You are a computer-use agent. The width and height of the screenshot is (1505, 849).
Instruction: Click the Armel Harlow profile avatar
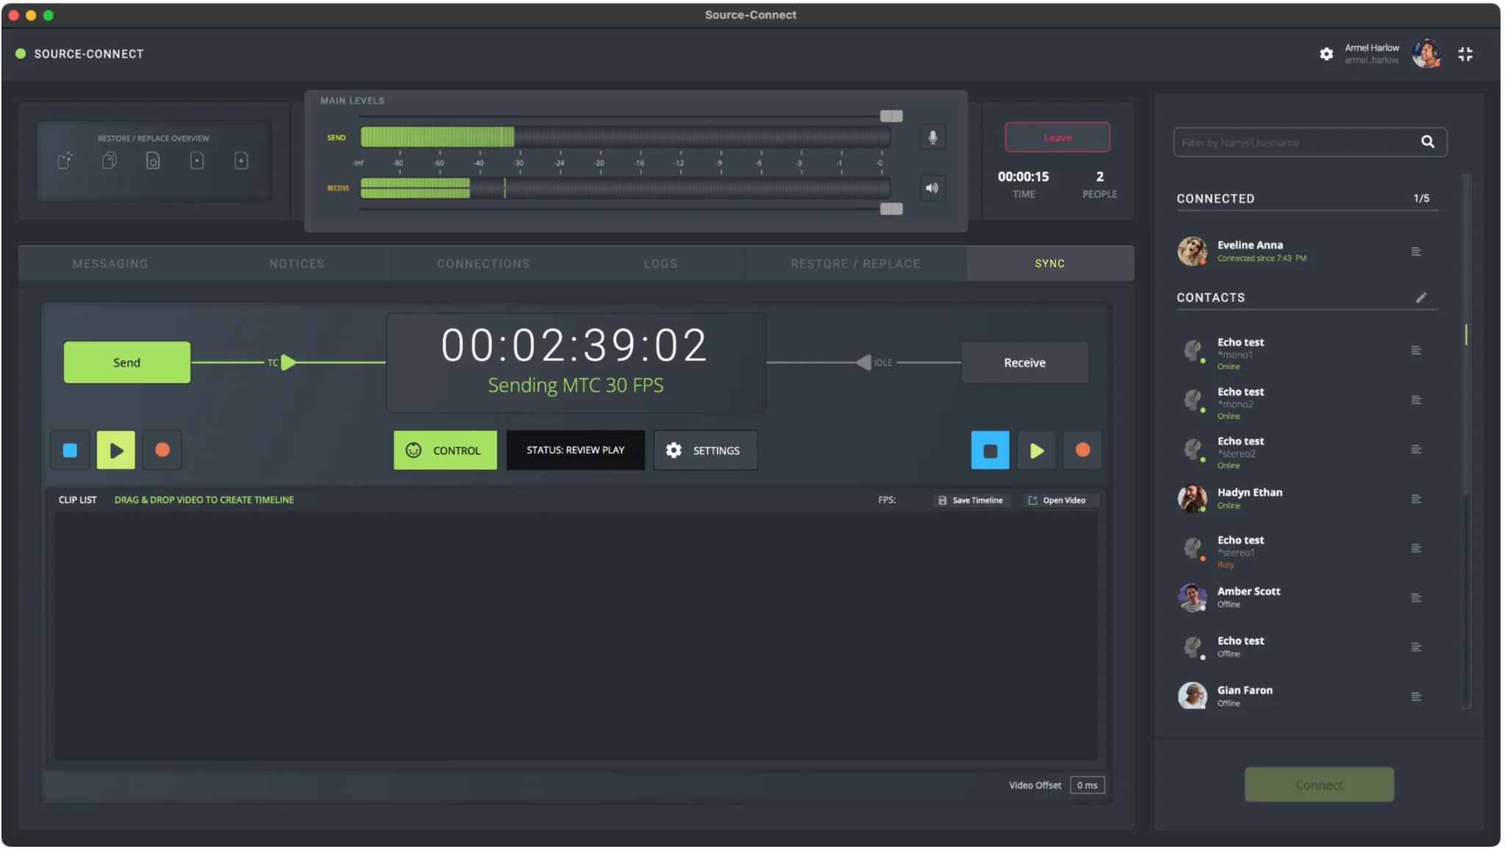pyautogui.click(x=1426, y=54)
